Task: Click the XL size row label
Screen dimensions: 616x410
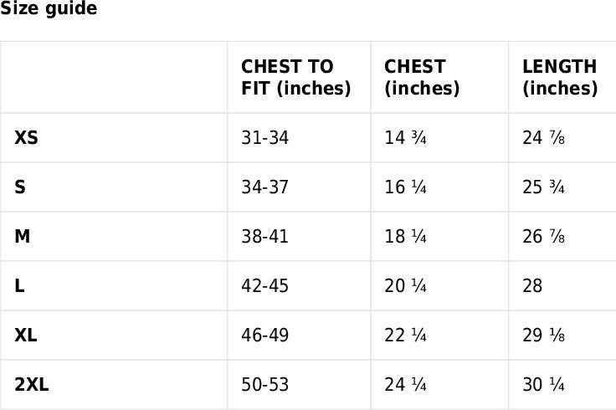Action: [x=26, y=336]
